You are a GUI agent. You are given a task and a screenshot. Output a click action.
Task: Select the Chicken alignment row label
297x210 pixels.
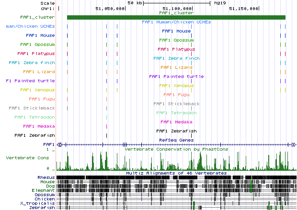45,199
